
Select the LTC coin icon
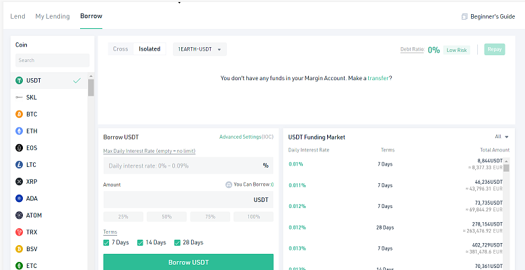(19, 165)
